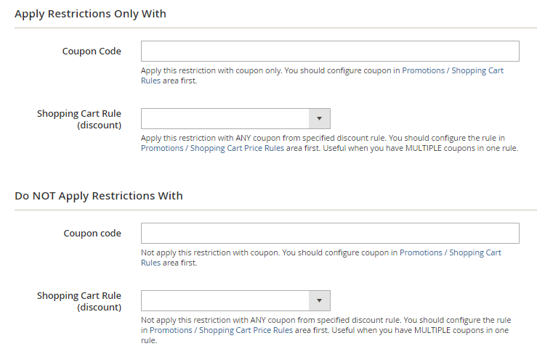The width and height of the screenshot is (537, 362).
Task: Click the capitalized 'Coupon Code' label
Action: pyautogui.click(x=92, y=52)
